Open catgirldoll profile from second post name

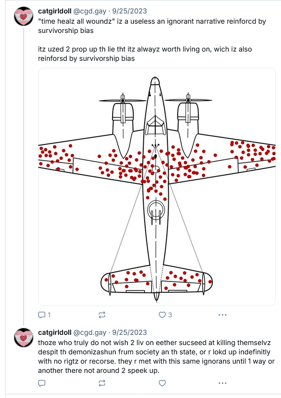[55, 333]
